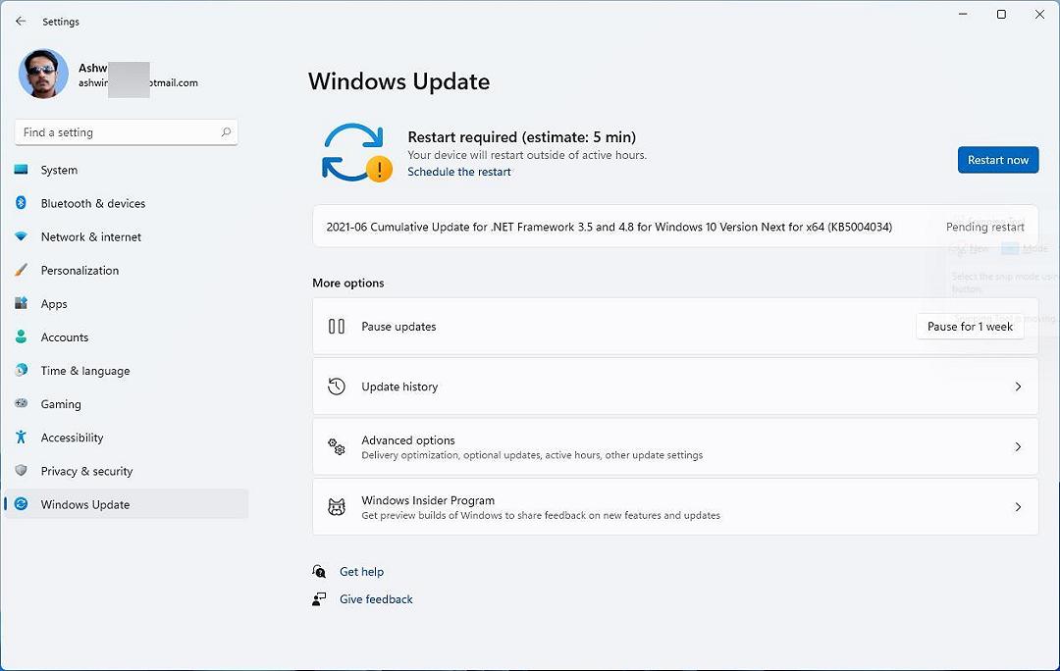The width and height of the screenshot is (1060, 671).
Task: Click the update sync warning icon
Action: point(356,153)
